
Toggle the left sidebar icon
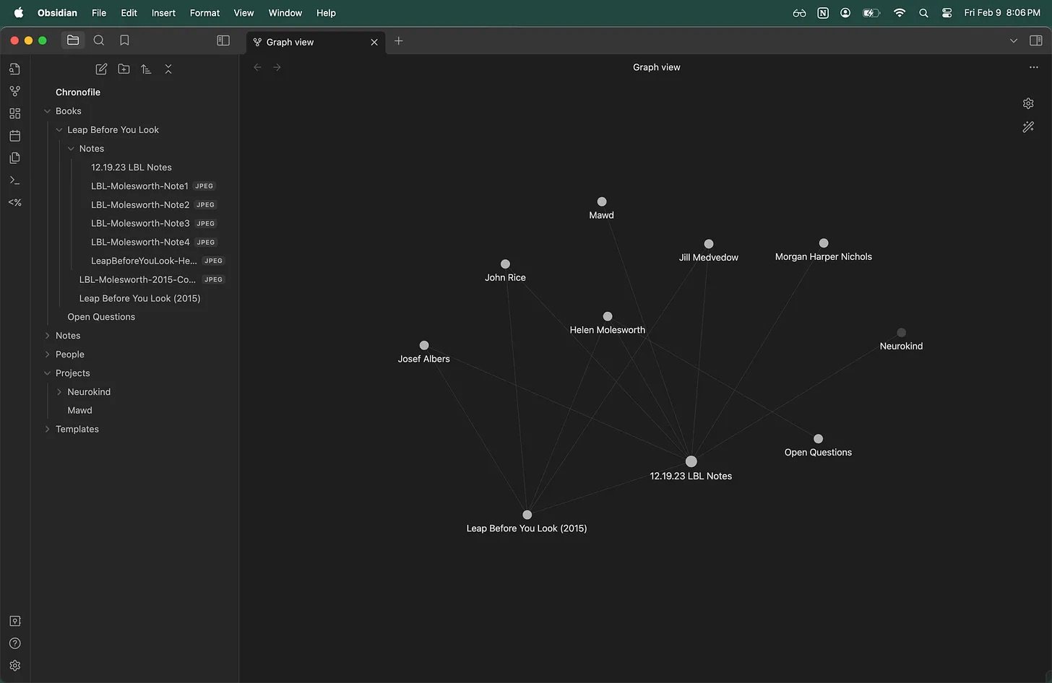click(x=223, y=40)
